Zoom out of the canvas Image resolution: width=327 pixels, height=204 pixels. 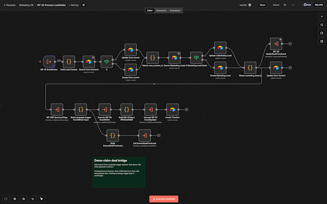[24, 199]
